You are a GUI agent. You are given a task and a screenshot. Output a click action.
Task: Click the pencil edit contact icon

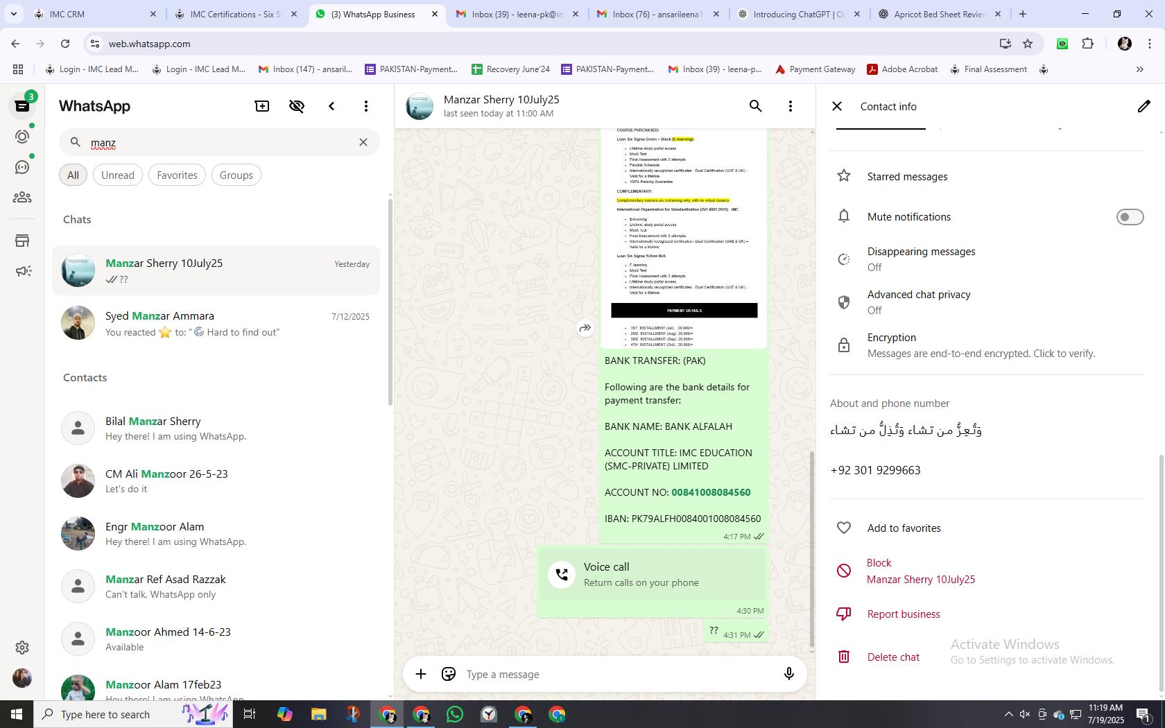click(1144, 106)
